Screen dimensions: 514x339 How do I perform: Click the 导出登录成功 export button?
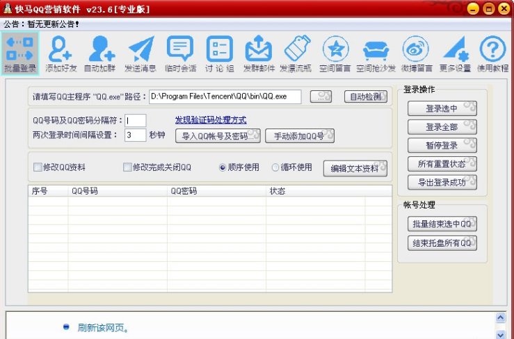pos(442,183)
